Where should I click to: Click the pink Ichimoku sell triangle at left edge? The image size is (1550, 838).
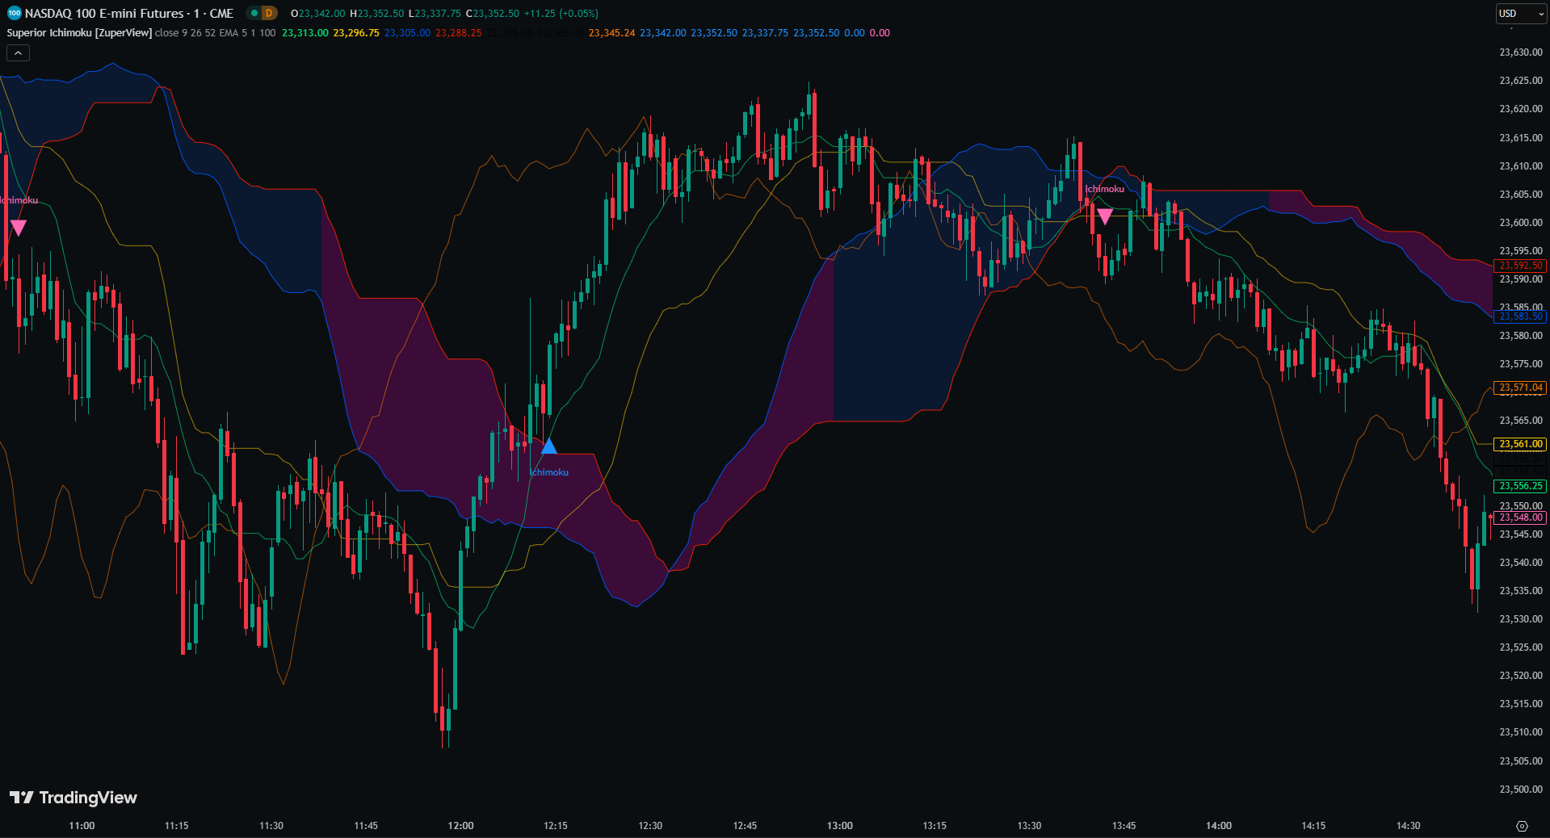pyautogui.click(x=18, y=227)
